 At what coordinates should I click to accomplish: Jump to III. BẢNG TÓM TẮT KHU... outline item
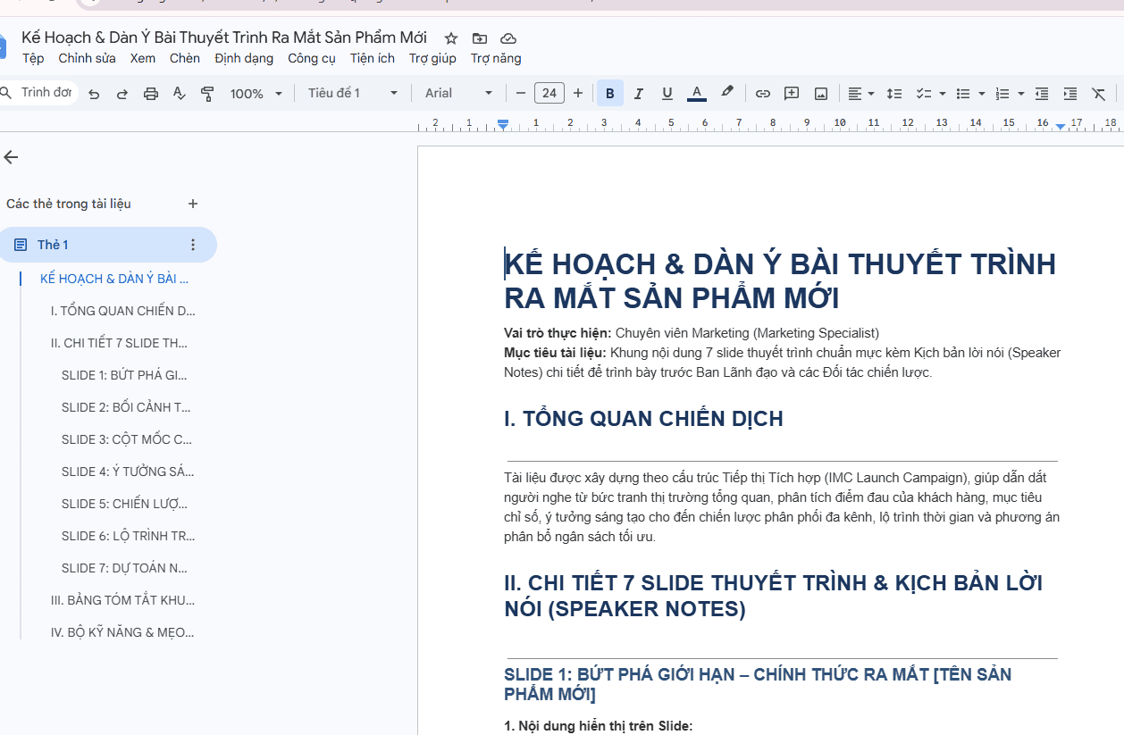tap(123, 600)
